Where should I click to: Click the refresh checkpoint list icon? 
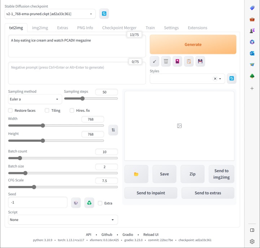[104, 14]
